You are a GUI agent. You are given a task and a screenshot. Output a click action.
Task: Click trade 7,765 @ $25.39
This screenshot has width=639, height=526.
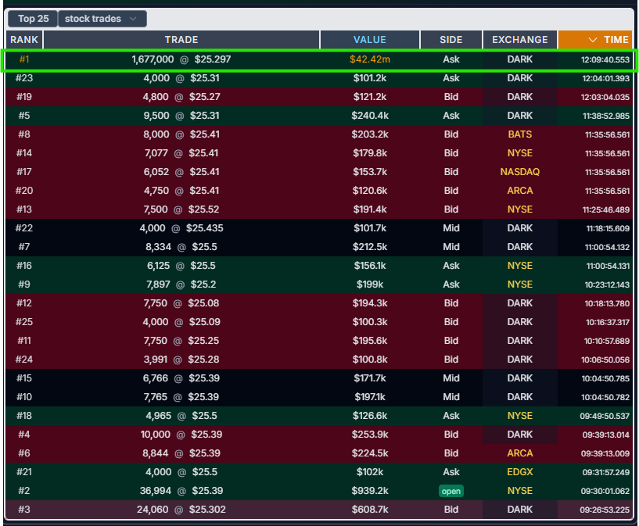pos(181,396)
